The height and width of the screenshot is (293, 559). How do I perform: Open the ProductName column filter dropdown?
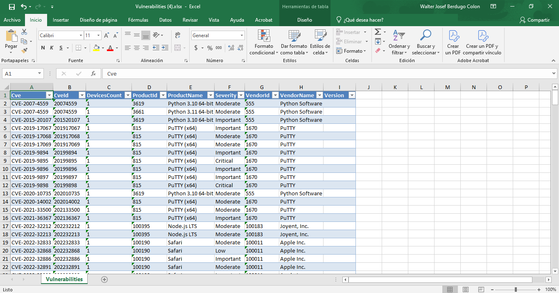pos(210,95)
